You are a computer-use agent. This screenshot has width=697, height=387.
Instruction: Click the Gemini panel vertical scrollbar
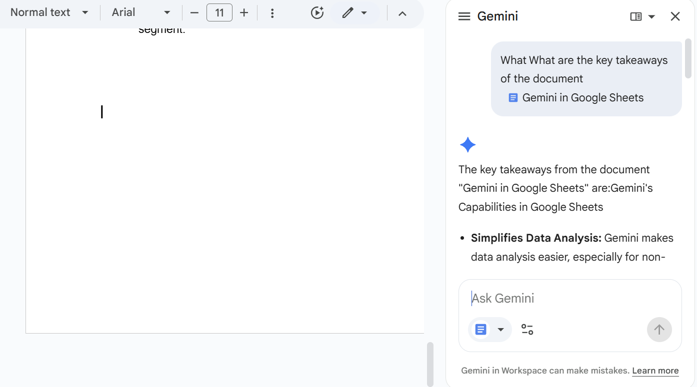click(x=688, y=58)
